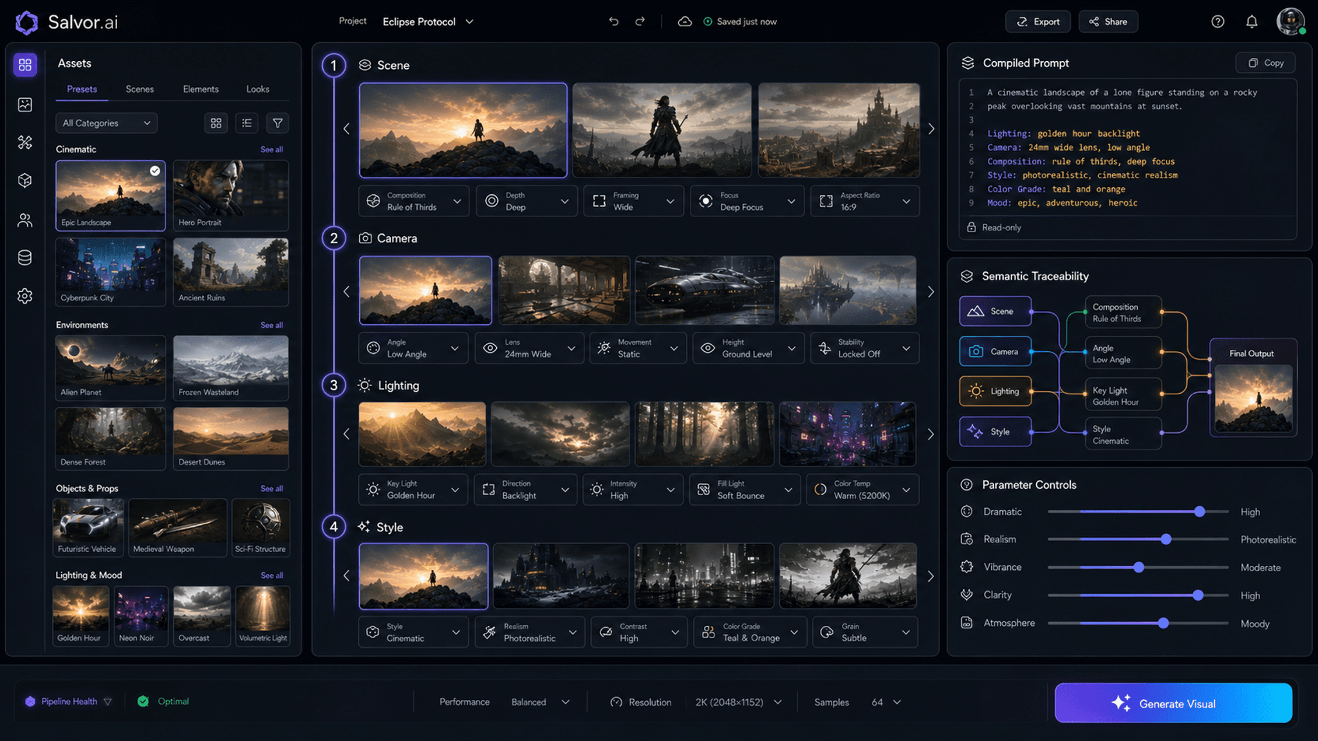
Task: Switch Assets to list view
Action: [x=246, y=123]
